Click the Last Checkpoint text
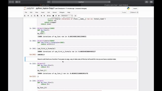 tap(65, 8)
